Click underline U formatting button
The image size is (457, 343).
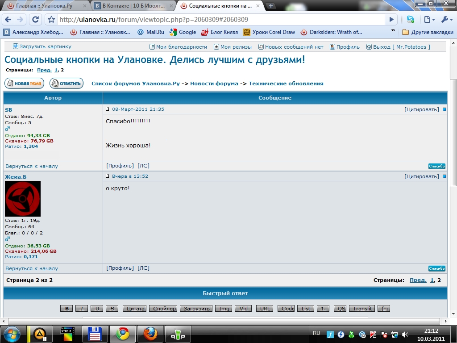coord(97,309)
